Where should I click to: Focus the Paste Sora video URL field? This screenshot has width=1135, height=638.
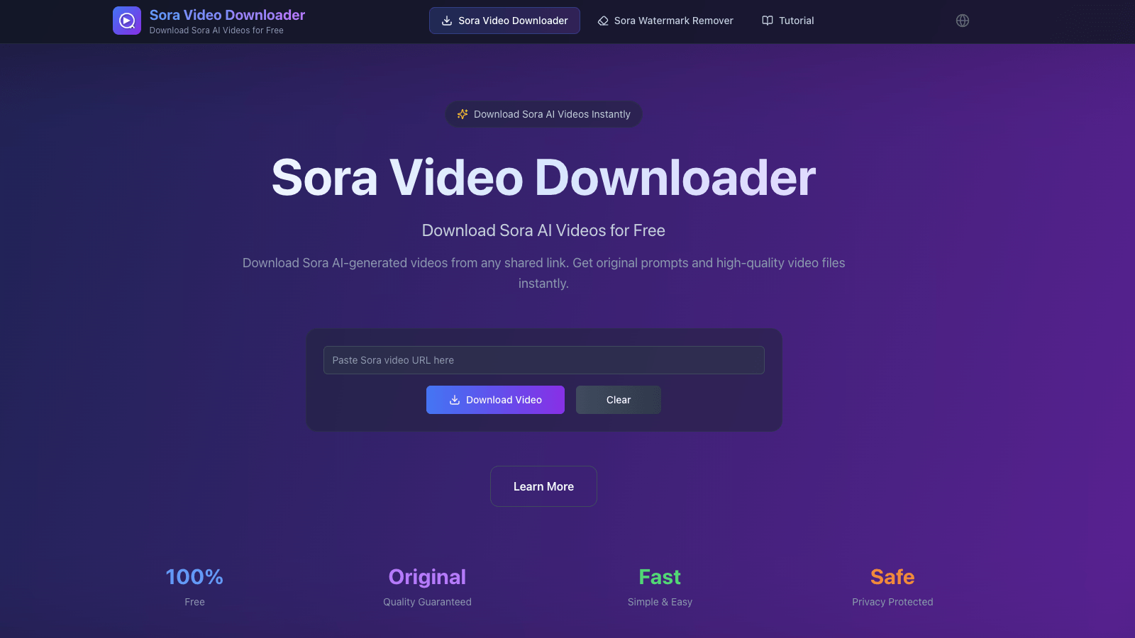coord(543,360)
